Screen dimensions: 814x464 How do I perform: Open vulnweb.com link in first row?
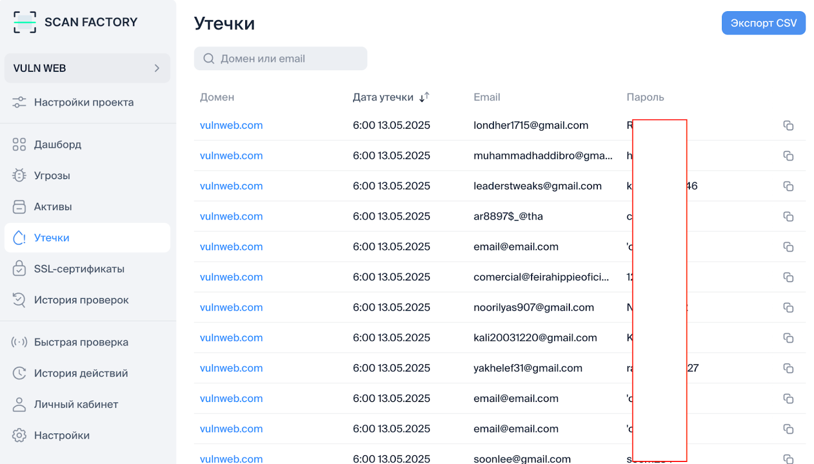pyautogui.click(x=231, y=126)
